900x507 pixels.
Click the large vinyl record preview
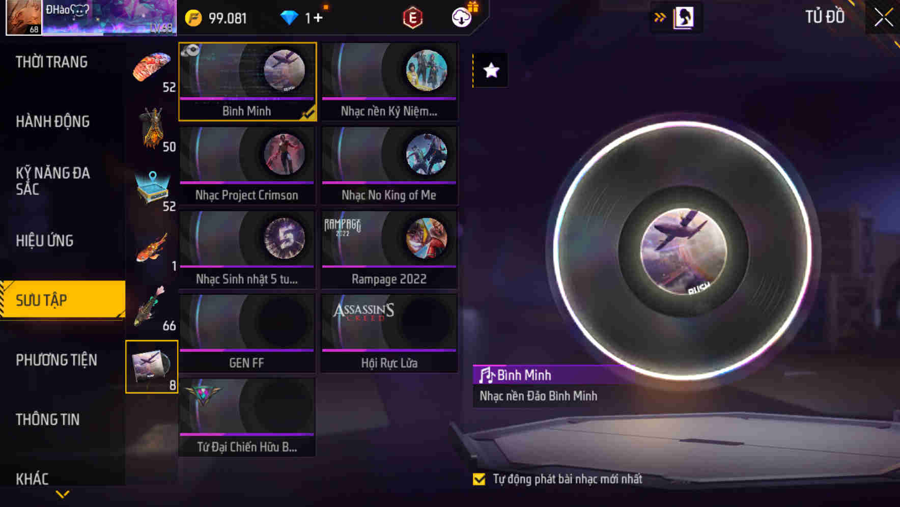click(683, 250)
